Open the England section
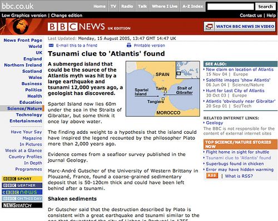 (x=33, y=59)
